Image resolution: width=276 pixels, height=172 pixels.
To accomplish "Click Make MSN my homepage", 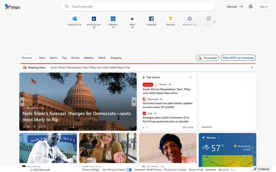I will [238, 58].
